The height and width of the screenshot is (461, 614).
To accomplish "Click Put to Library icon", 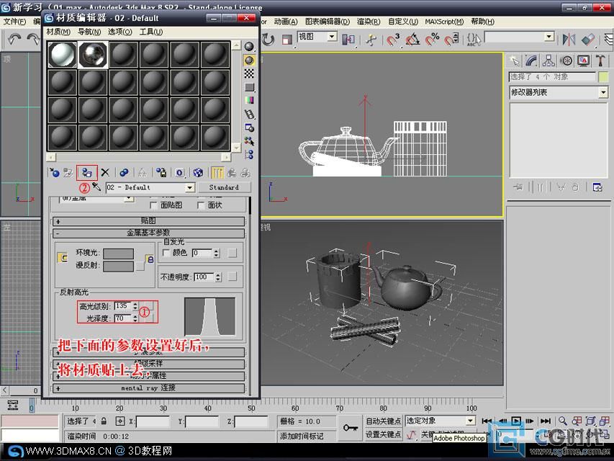I will click(x=161, y=172).
